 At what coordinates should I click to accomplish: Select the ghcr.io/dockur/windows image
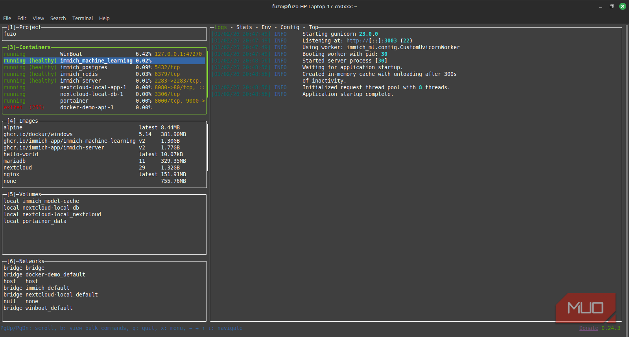[x=104, y=134]
